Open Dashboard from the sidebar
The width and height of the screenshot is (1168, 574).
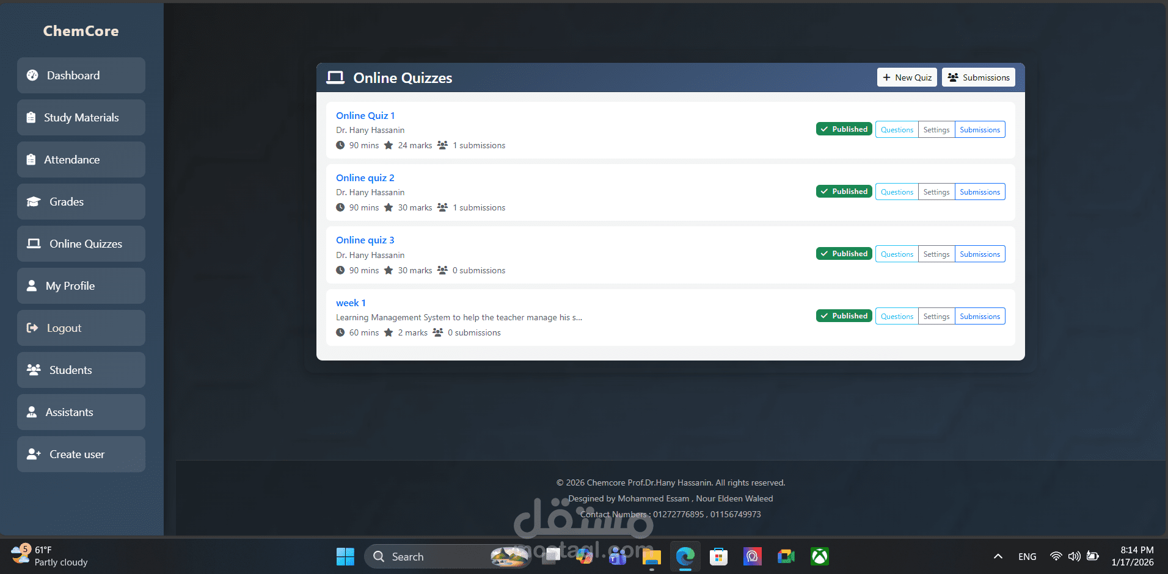pyautogui.click(x=81, y=75)
